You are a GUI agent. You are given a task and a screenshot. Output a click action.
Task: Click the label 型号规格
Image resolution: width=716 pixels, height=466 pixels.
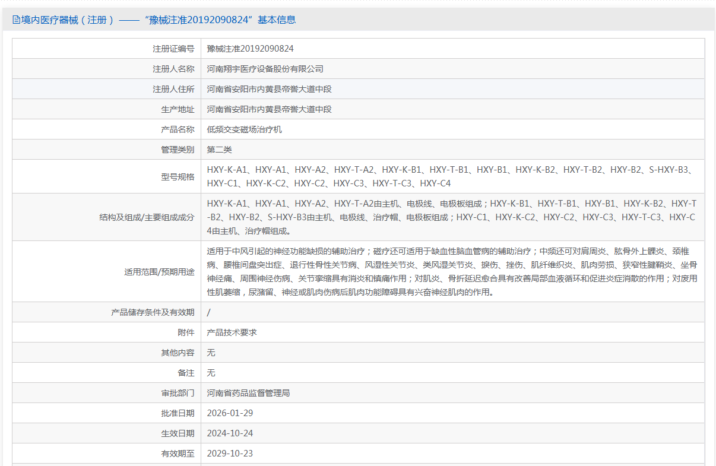pos(178,176)
